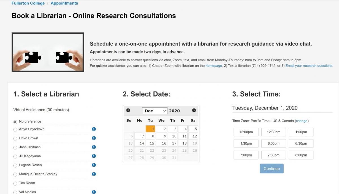The image size is (339, 194).
Task: Click the '1. Select a Librarian' heading
Action: [46, 94]
